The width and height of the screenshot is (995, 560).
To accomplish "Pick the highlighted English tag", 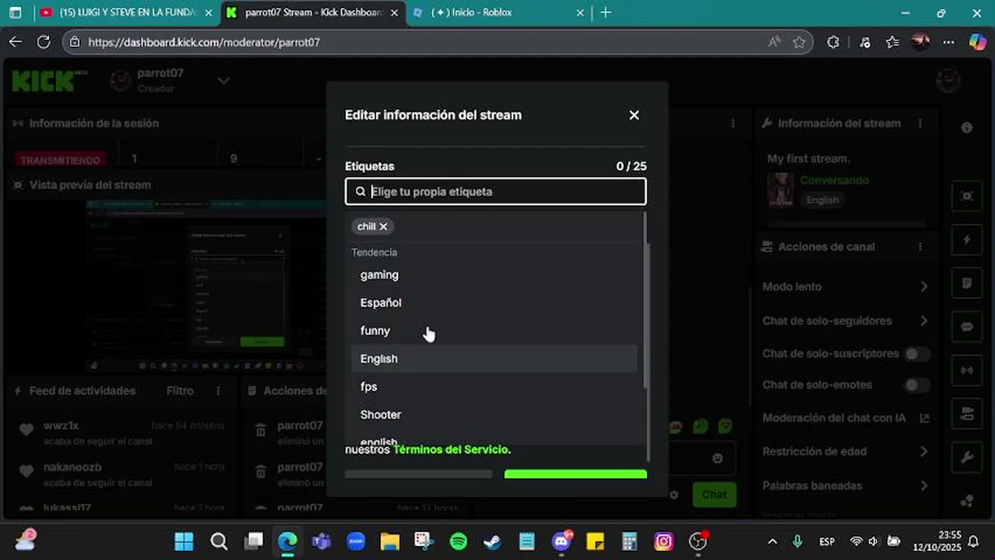I will pyautogui.click(x=494, y=359).
